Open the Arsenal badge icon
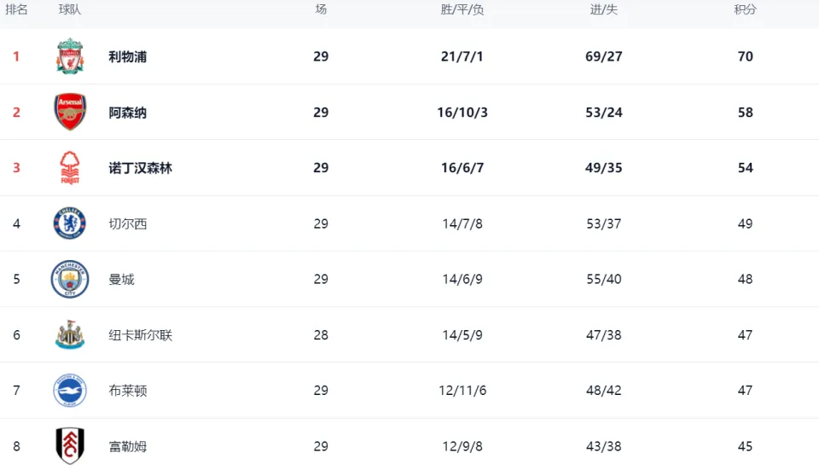819x470 pixels. [x=70, y=112]
